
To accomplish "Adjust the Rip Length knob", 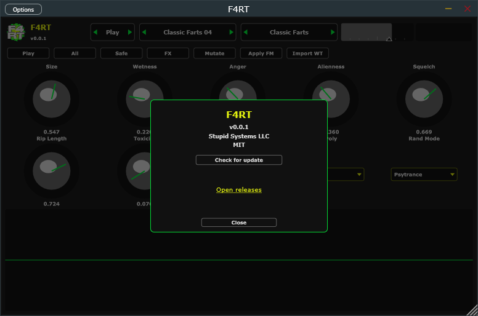I will [x=52, y=171].
